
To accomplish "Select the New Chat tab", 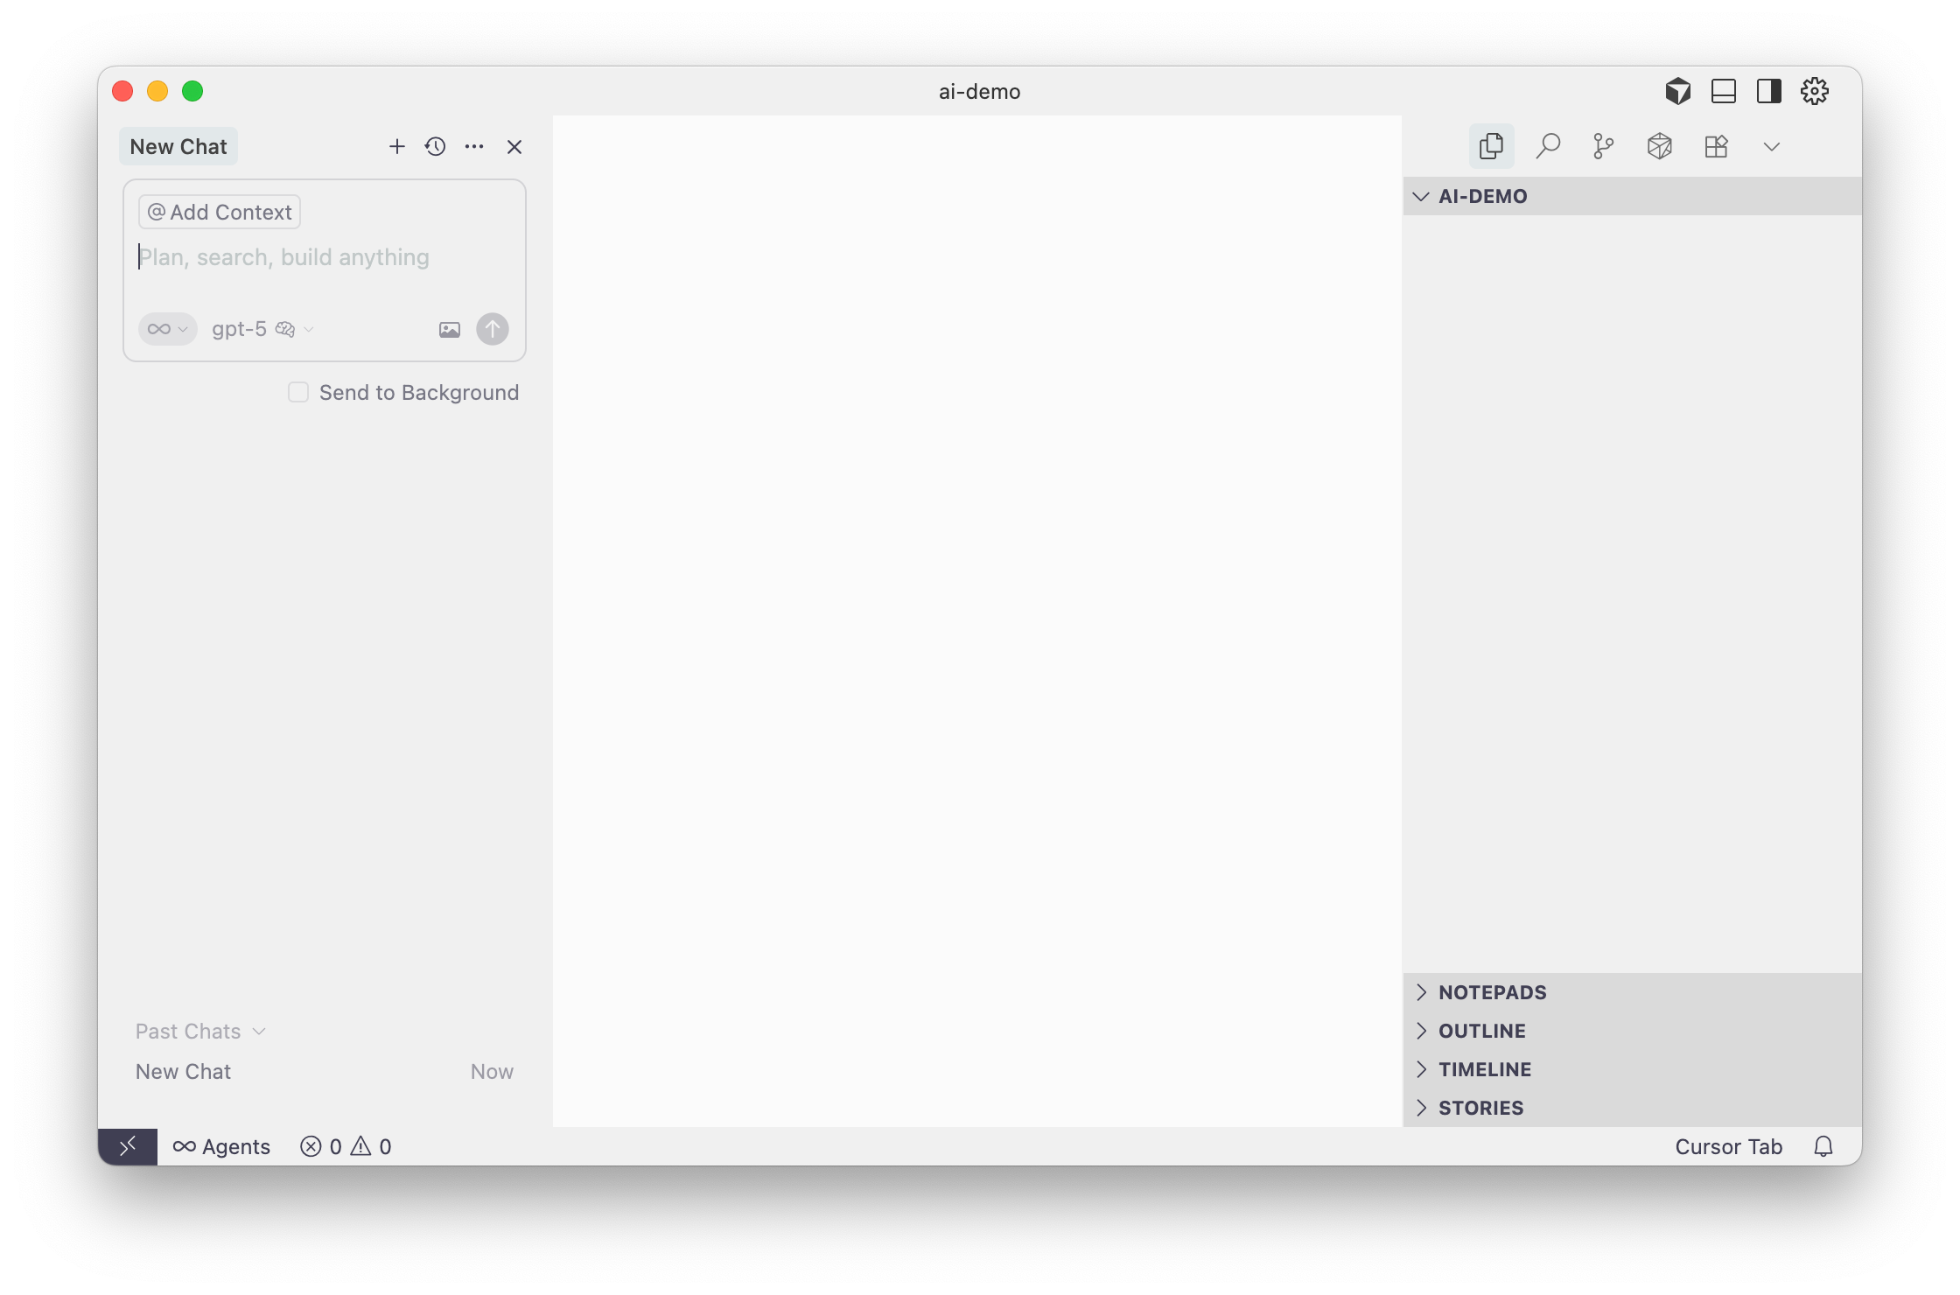I will coord(178,146).
